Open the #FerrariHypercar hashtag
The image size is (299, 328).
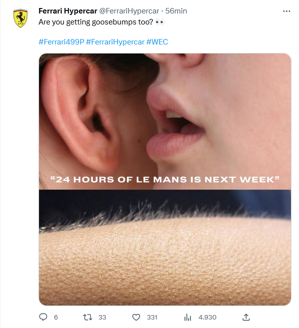115,42
